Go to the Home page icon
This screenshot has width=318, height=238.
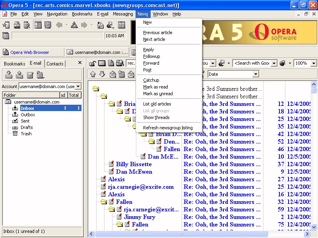pyautogui.click(x=101, y=25)
